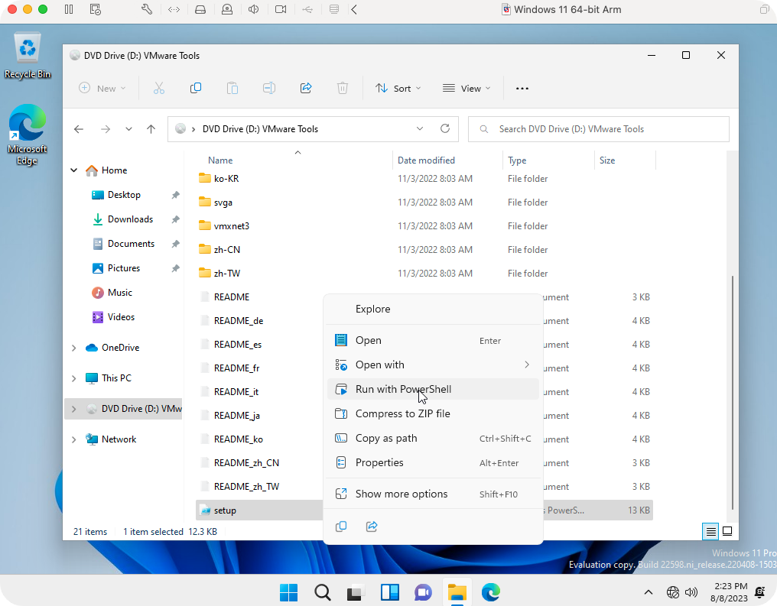Select Show more options
777x606 pixels.
433,494
